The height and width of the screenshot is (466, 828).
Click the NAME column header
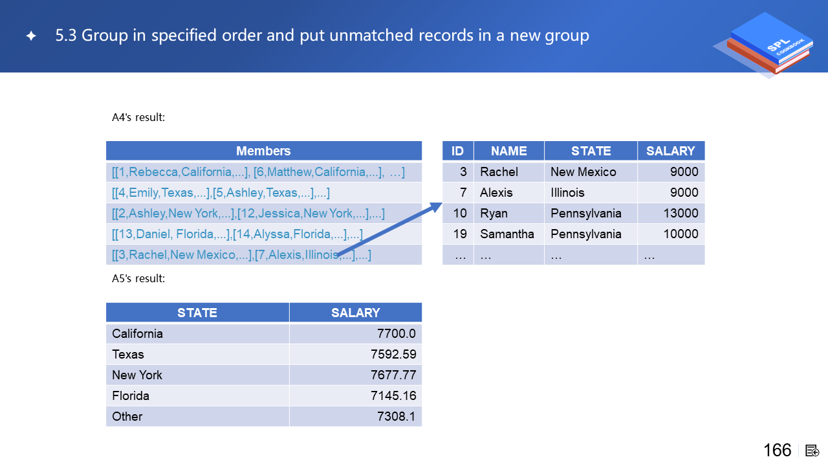[x=508, y=151]
